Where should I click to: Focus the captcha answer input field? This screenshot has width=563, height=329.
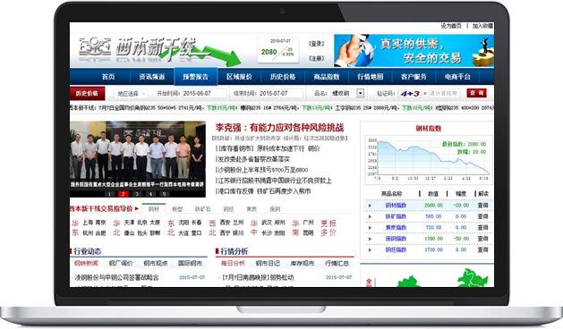pos(444,93)
